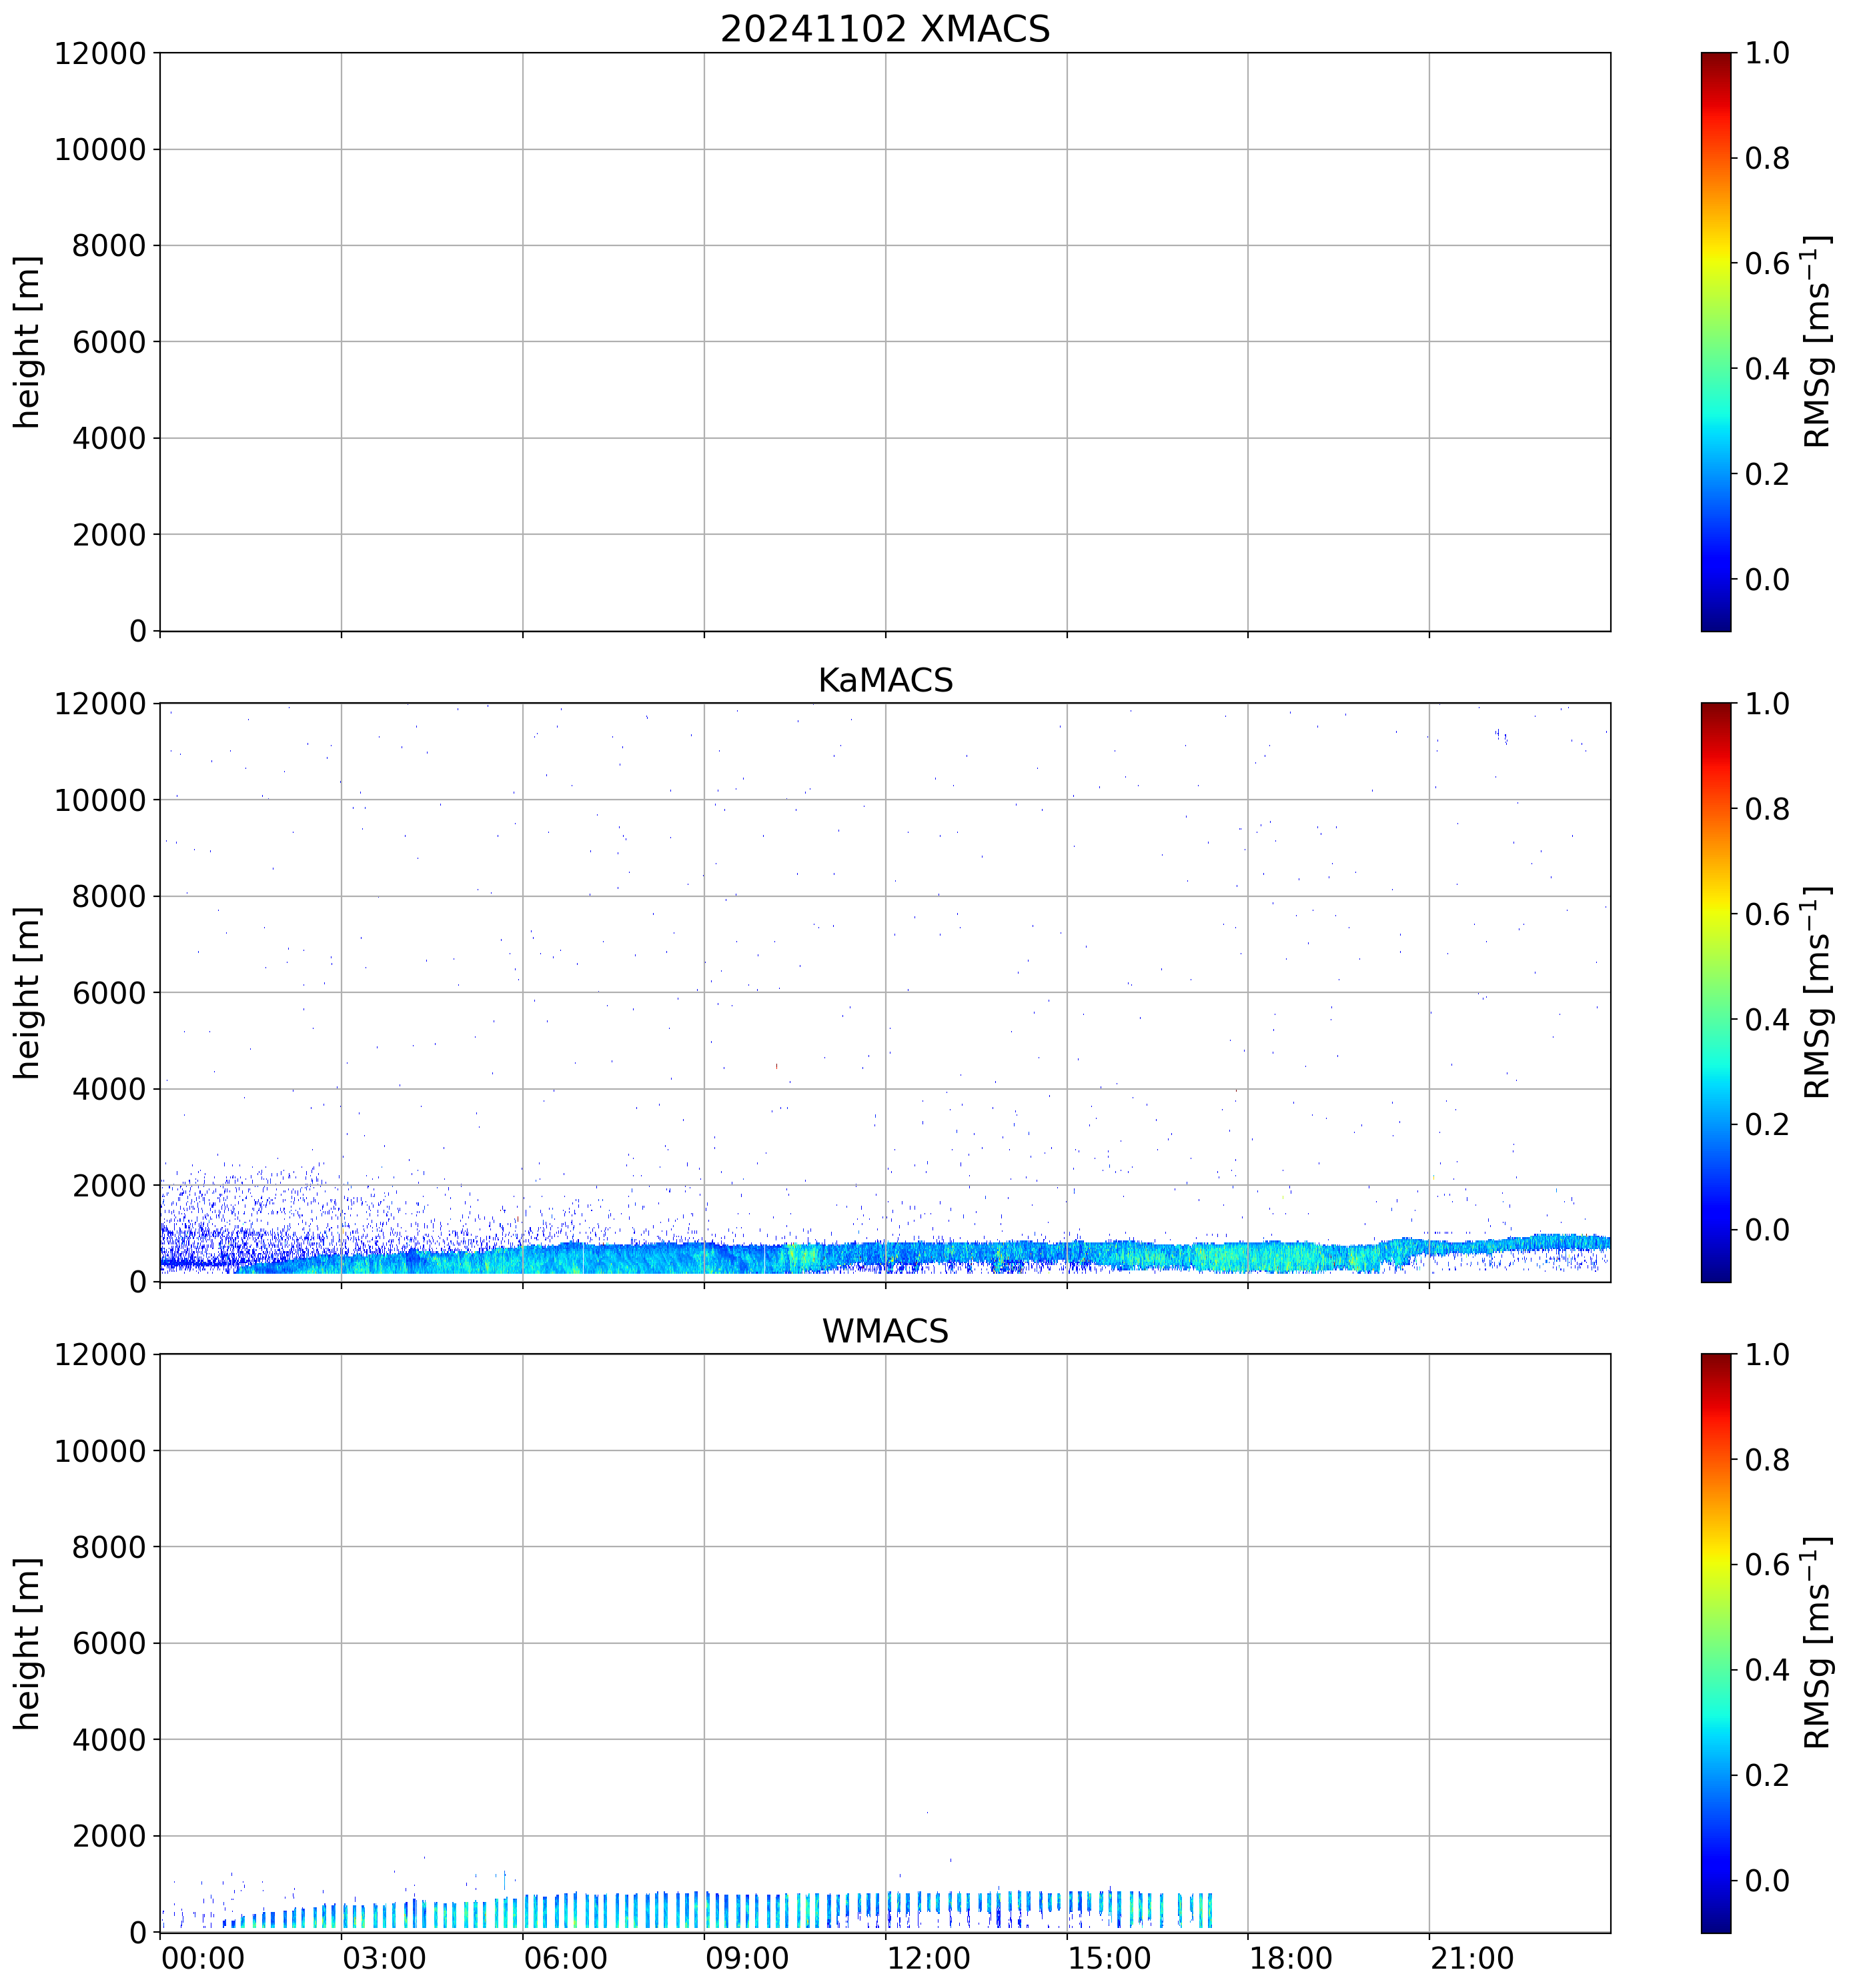Viewport: 1851px width, 1988px height.
Task: Click the 09:00 time axis label
Action: pyautogui.click(x=747, y=1958)
